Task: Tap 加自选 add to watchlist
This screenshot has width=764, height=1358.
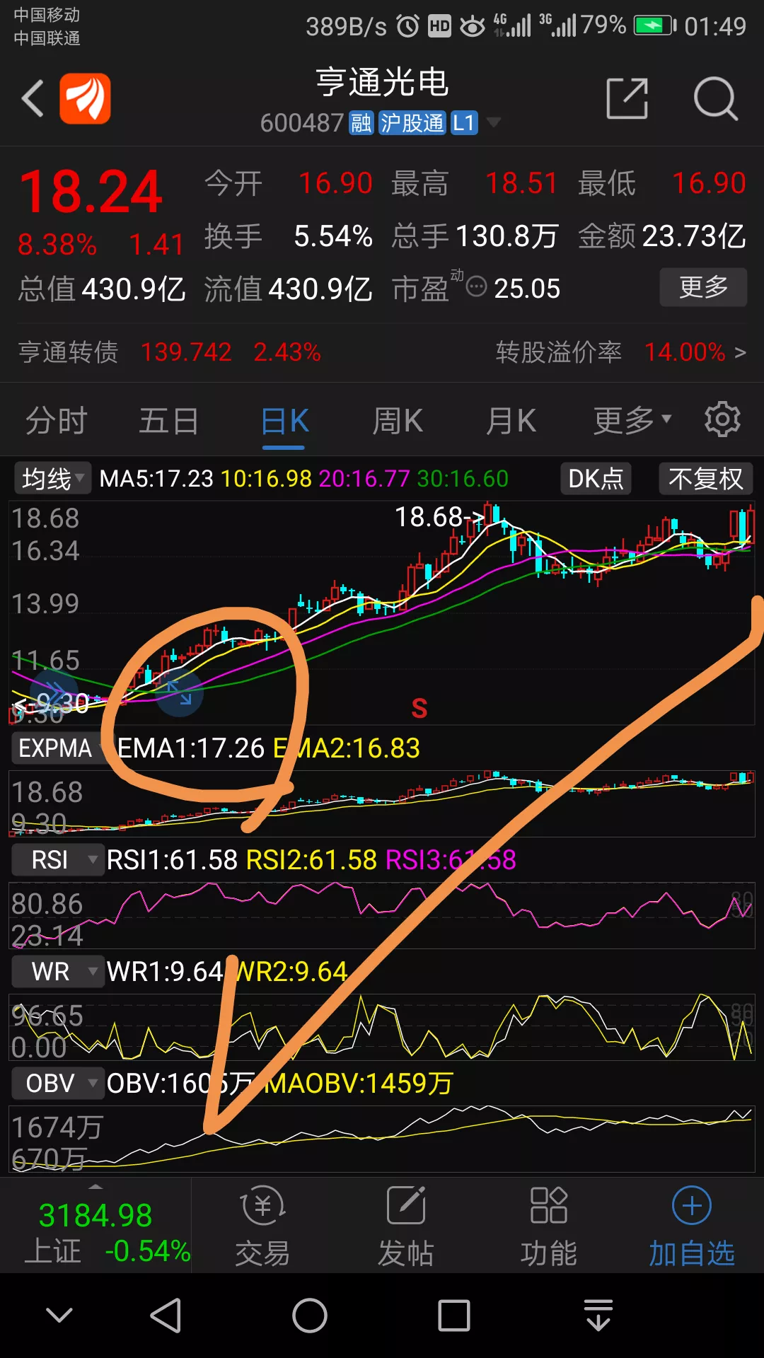Action: pos(691,1226)
